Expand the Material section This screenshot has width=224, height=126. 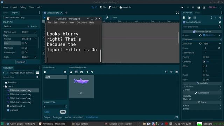(x=202, y=99)
